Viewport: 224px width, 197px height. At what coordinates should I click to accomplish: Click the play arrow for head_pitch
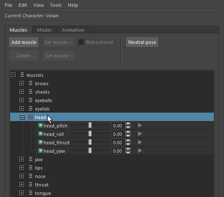[140, 125]
